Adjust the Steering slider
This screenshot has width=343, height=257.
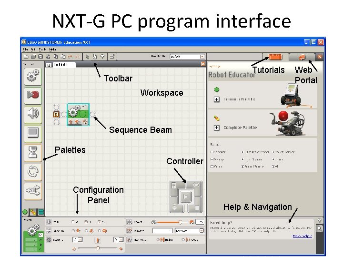pyautogui.click(x=98, y=248)
